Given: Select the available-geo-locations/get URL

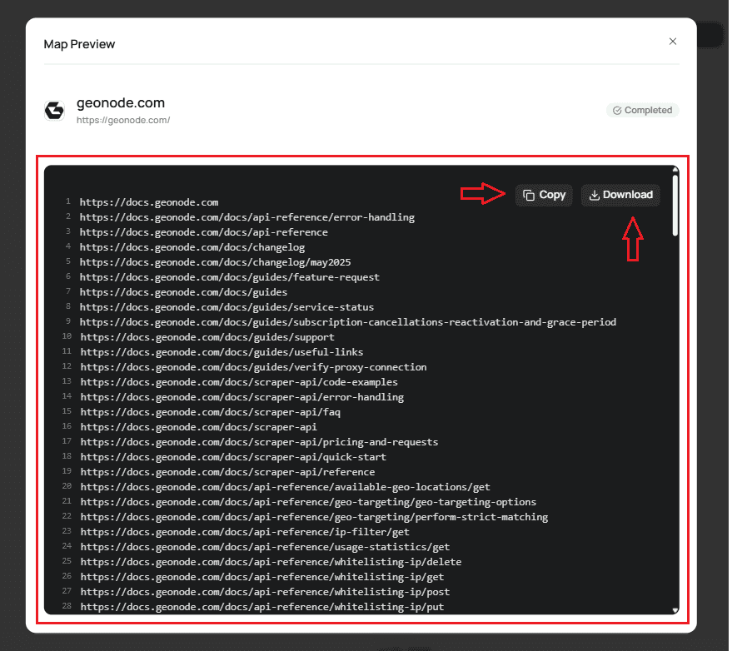Looking at the screenshot, I should [x=286, y=487].
